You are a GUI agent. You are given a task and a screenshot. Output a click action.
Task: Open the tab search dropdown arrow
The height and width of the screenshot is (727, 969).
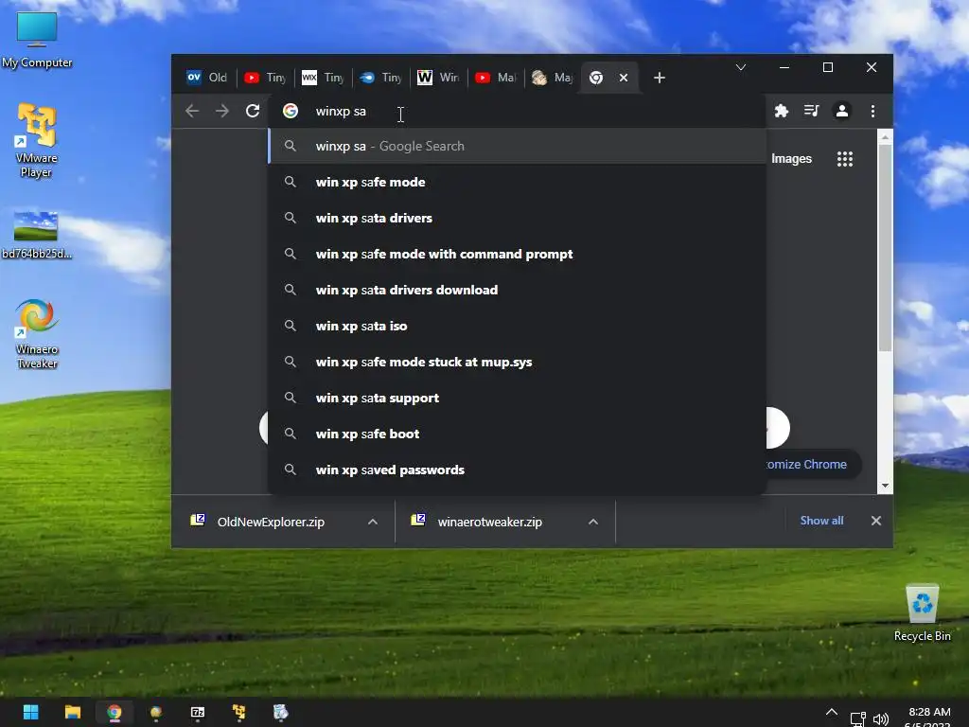(x=740, y=67)
